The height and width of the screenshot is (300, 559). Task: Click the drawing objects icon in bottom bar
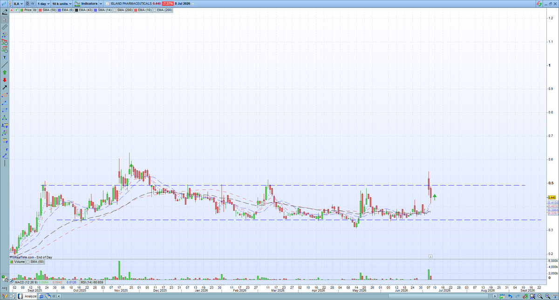tap(5, 296)
